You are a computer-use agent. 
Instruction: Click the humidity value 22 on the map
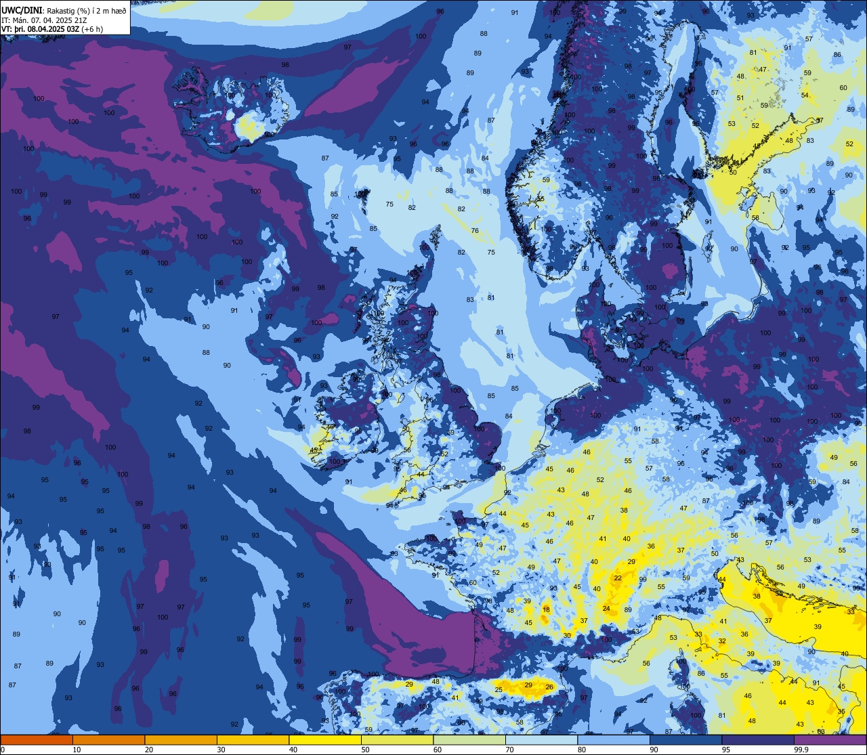[618, 578]
